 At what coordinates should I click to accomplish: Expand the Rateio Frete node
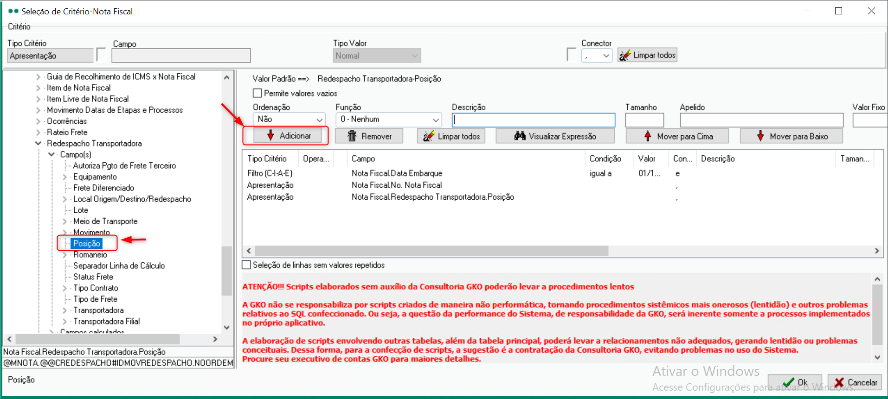(x=39, y=132)
